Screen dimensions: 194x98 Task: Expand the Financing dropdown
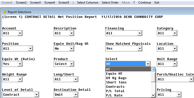pos(140,33)
